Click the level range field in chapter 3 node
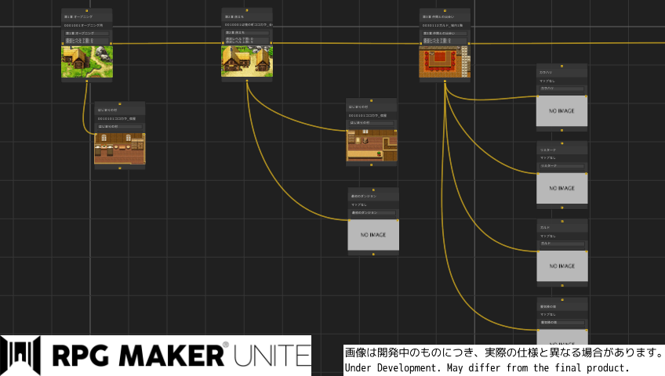Viewport: 665px width, 376px height. click(x=445, y=41)
